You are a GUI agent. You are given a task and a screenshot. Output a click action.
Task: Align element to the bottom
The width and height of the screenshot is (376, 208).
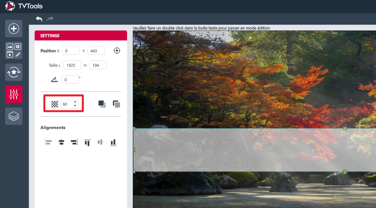[113, 142]
